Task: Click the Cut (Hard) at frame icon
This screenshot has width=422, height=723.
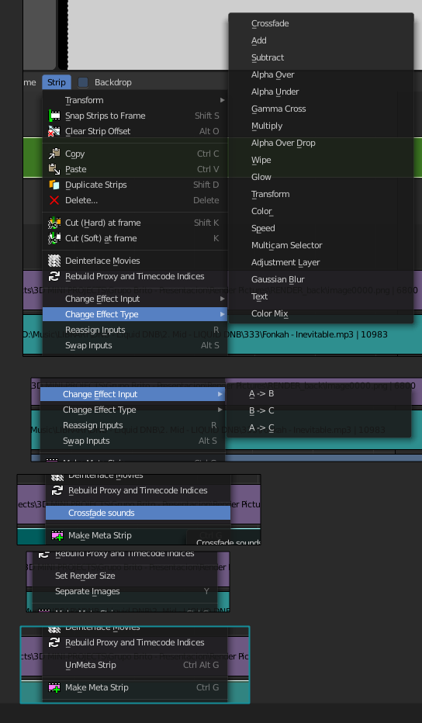Action: coord(54,223)
